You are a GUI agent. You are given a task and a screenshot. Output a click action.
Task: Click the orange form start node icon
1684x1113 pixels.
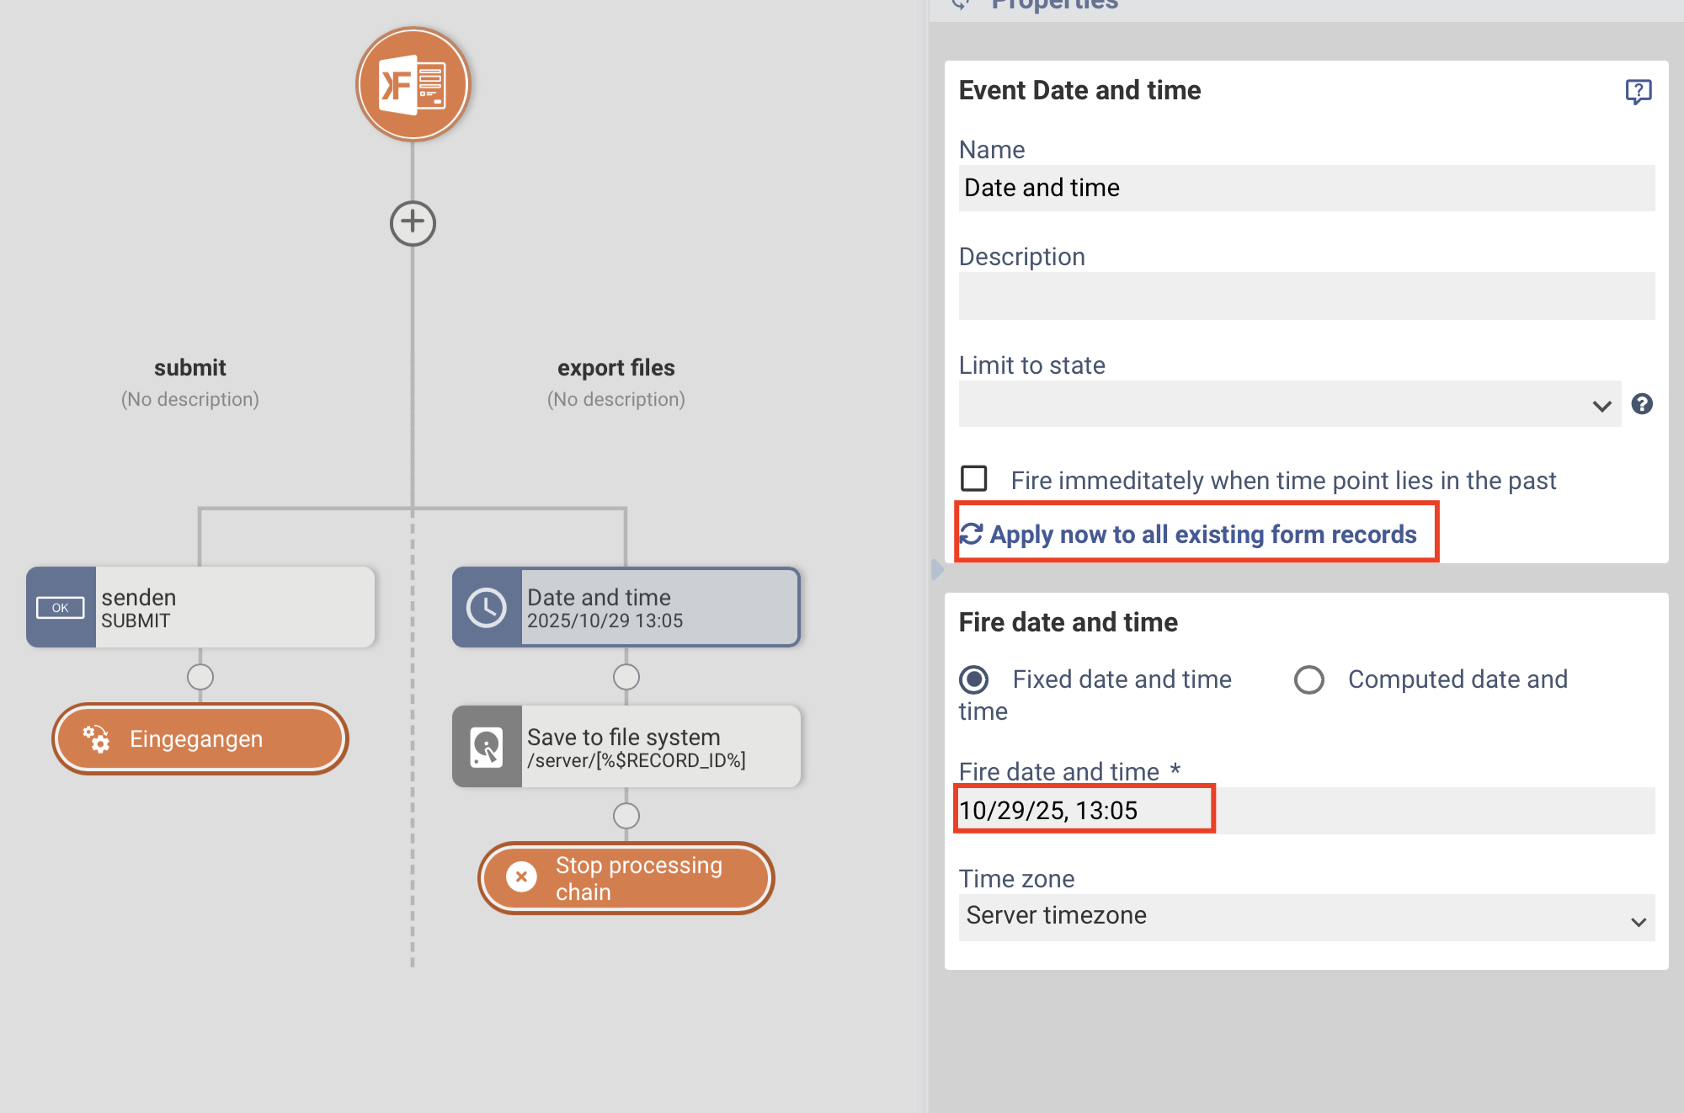click(x=413, y=84)
